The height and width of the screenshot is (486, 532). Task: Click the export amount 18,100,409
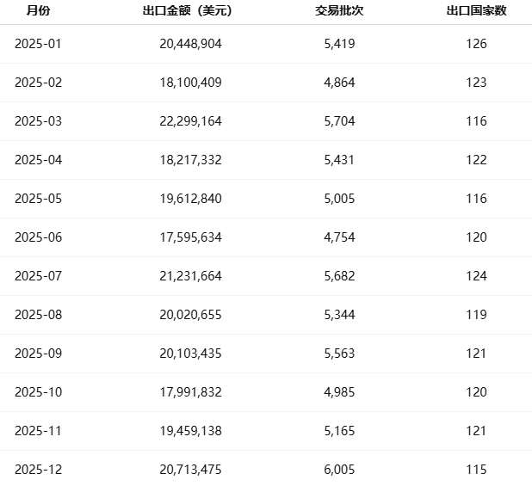pos(191,83)
